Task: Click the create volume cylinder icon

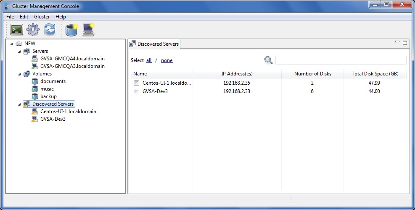Action: (71, 30)
